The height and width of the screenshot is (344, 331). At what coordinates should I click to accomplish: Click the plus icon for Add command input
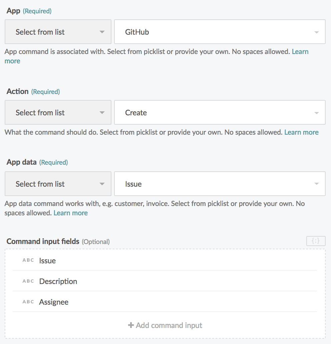coord(131,325)
